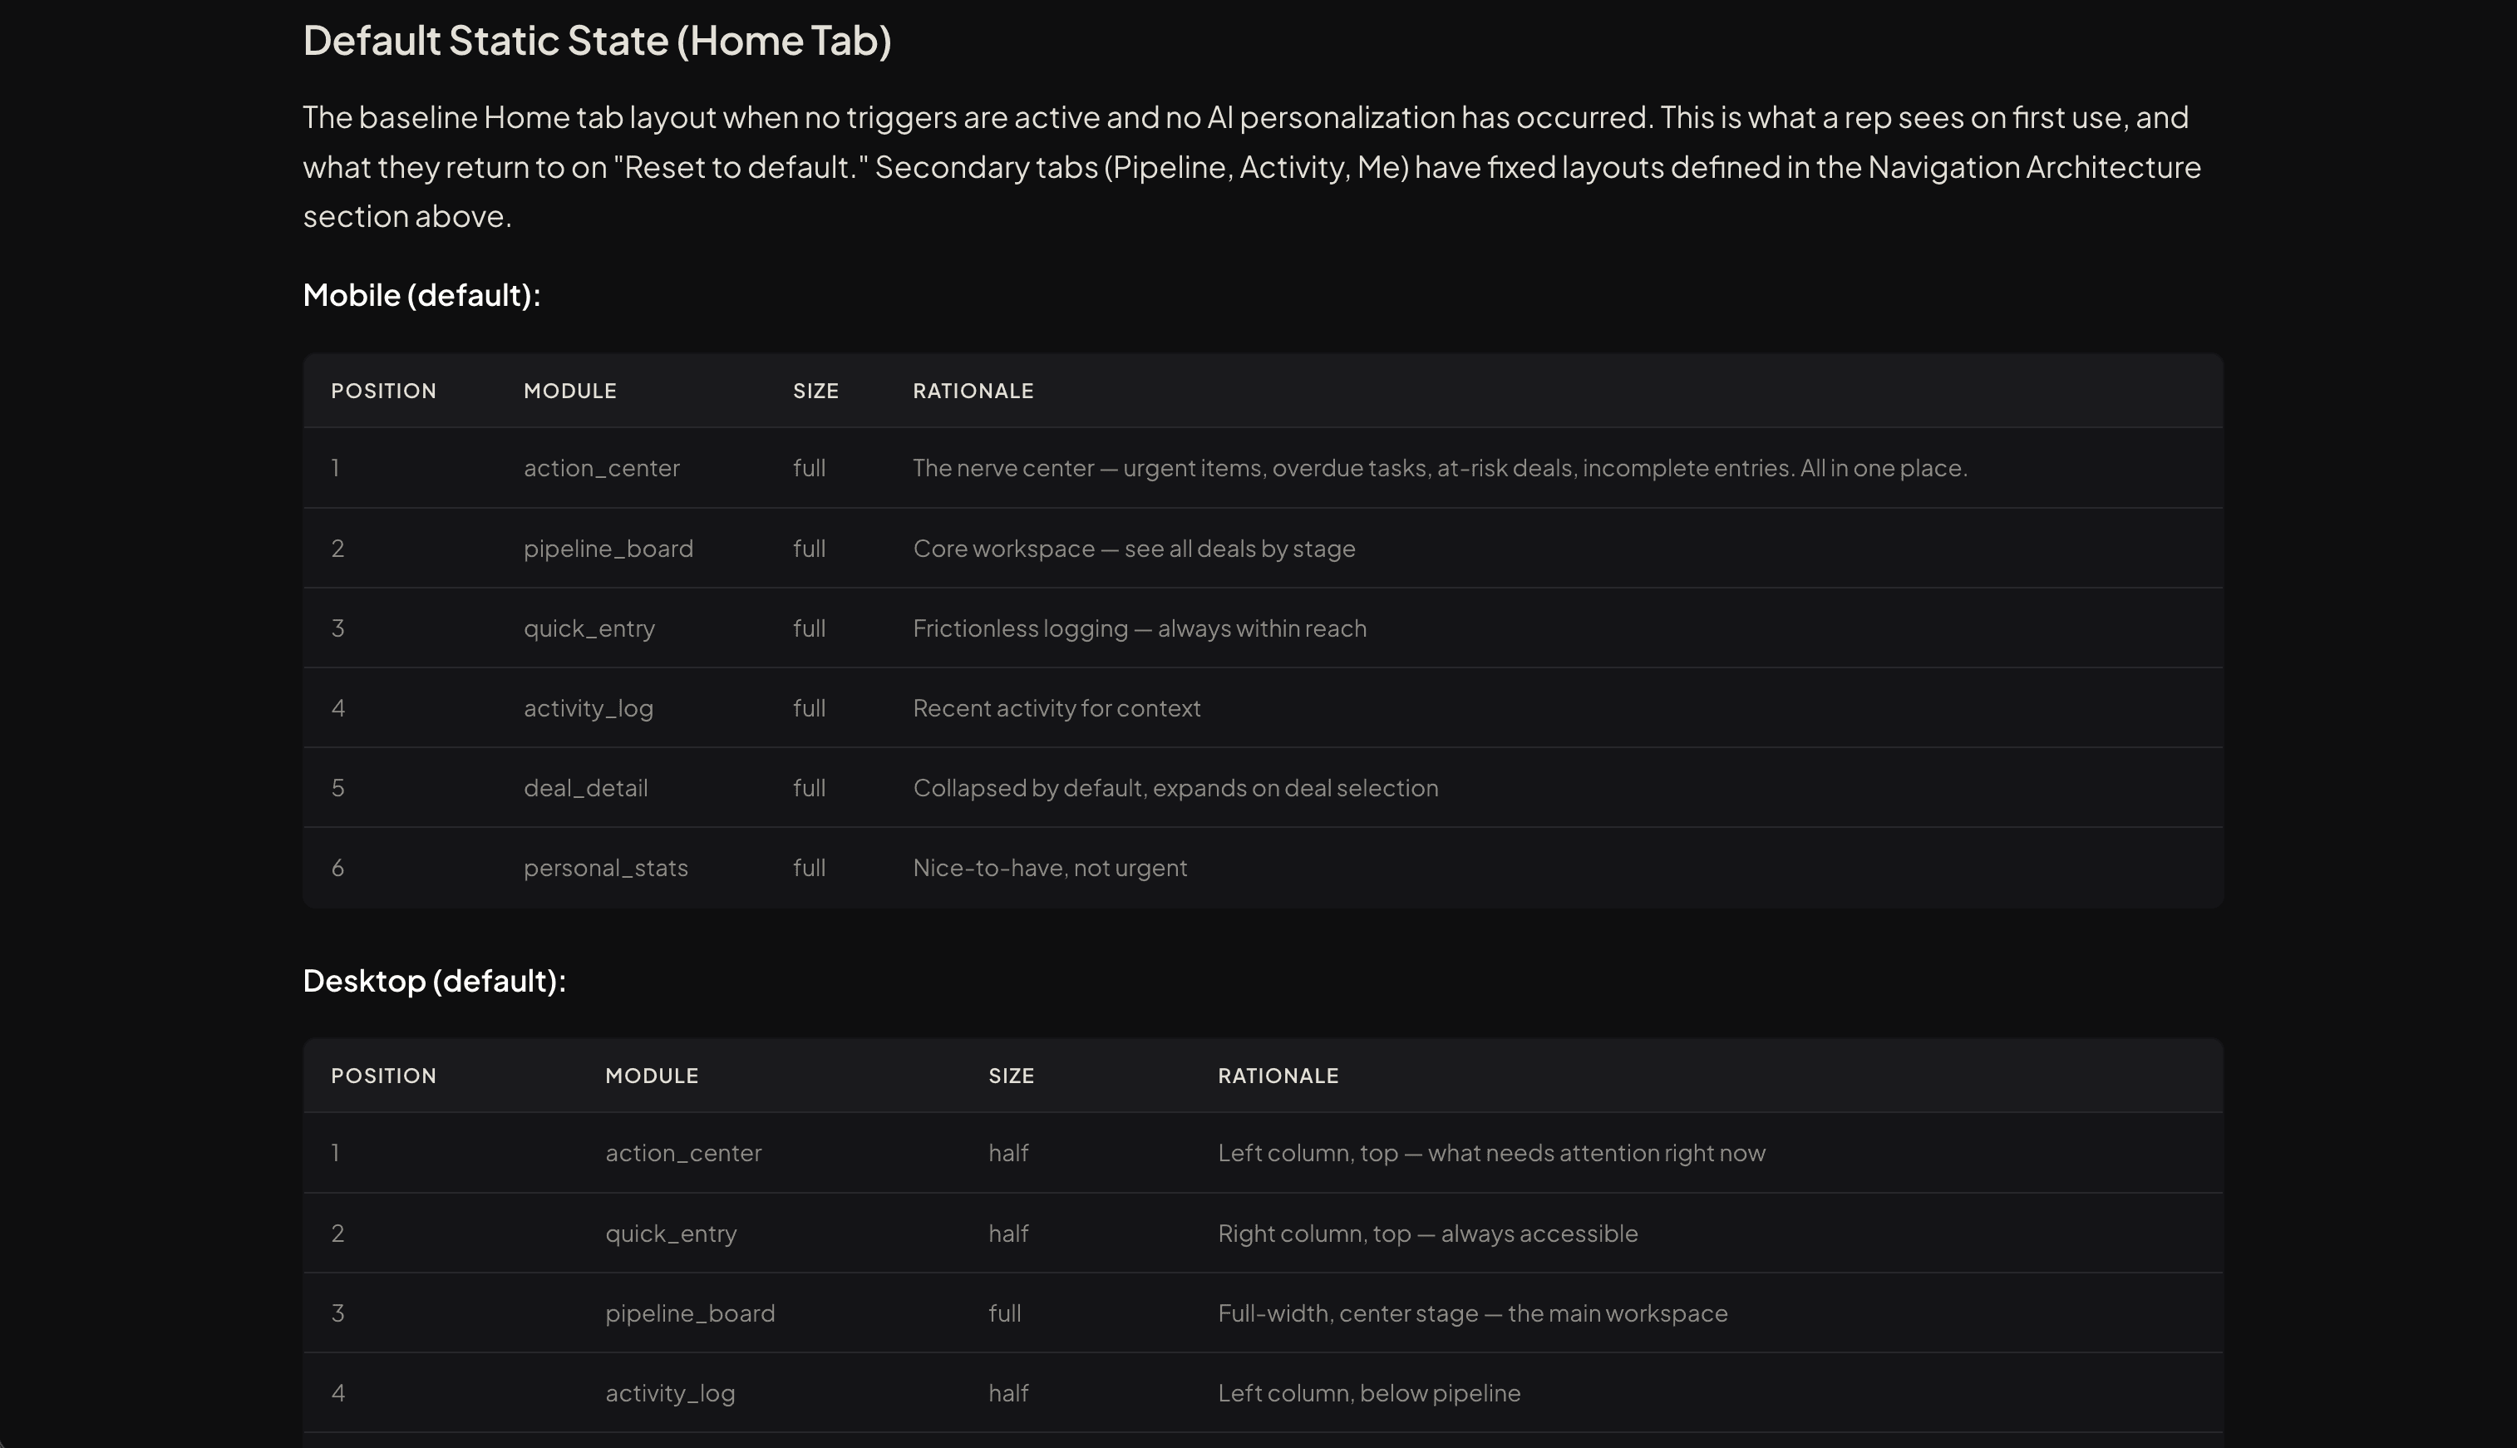The height and width of the screenshot is (1448, 2517).
Task: Select the quick_entry cell in the mobile table
Action: point(589,628)
